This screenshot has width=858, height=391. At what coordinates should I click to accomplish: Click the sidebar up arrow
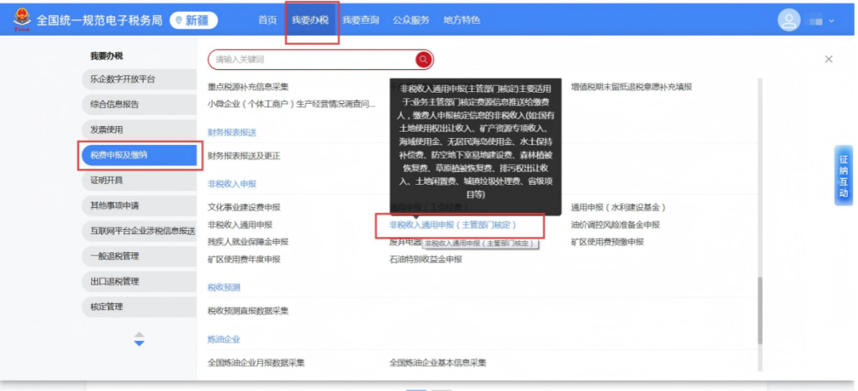click(x=140, y=334)
